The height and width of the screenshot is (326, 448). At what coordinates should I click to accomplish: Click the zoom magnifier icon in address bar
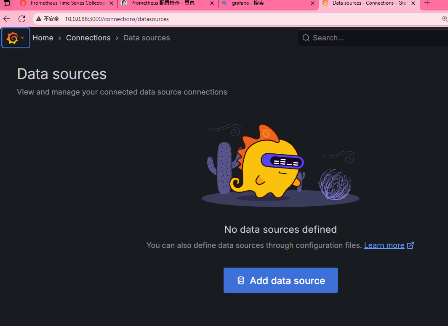[x=445, y=19]
